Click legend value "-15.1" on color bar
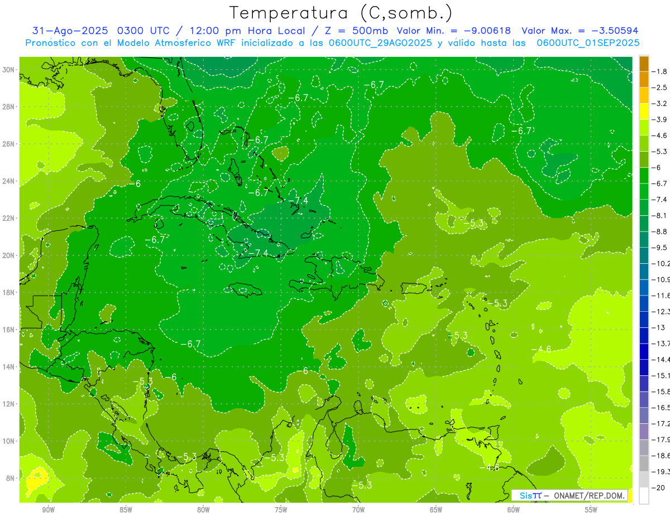 click(661, 375)
